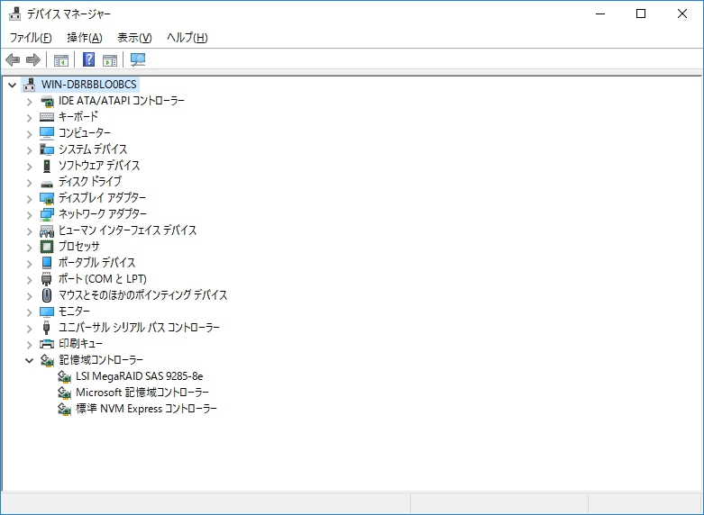
Task: Expand the ディスプレイ アダプター node
Action: coord(29,199)
